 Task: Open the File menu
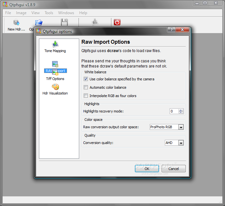(8, 13)
